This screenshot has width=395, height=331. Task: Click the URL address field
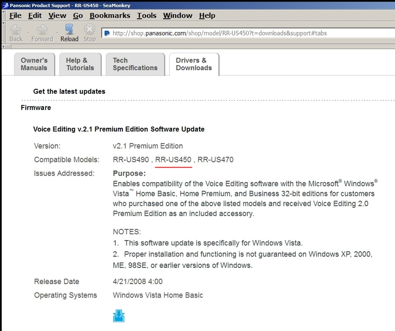248,33
